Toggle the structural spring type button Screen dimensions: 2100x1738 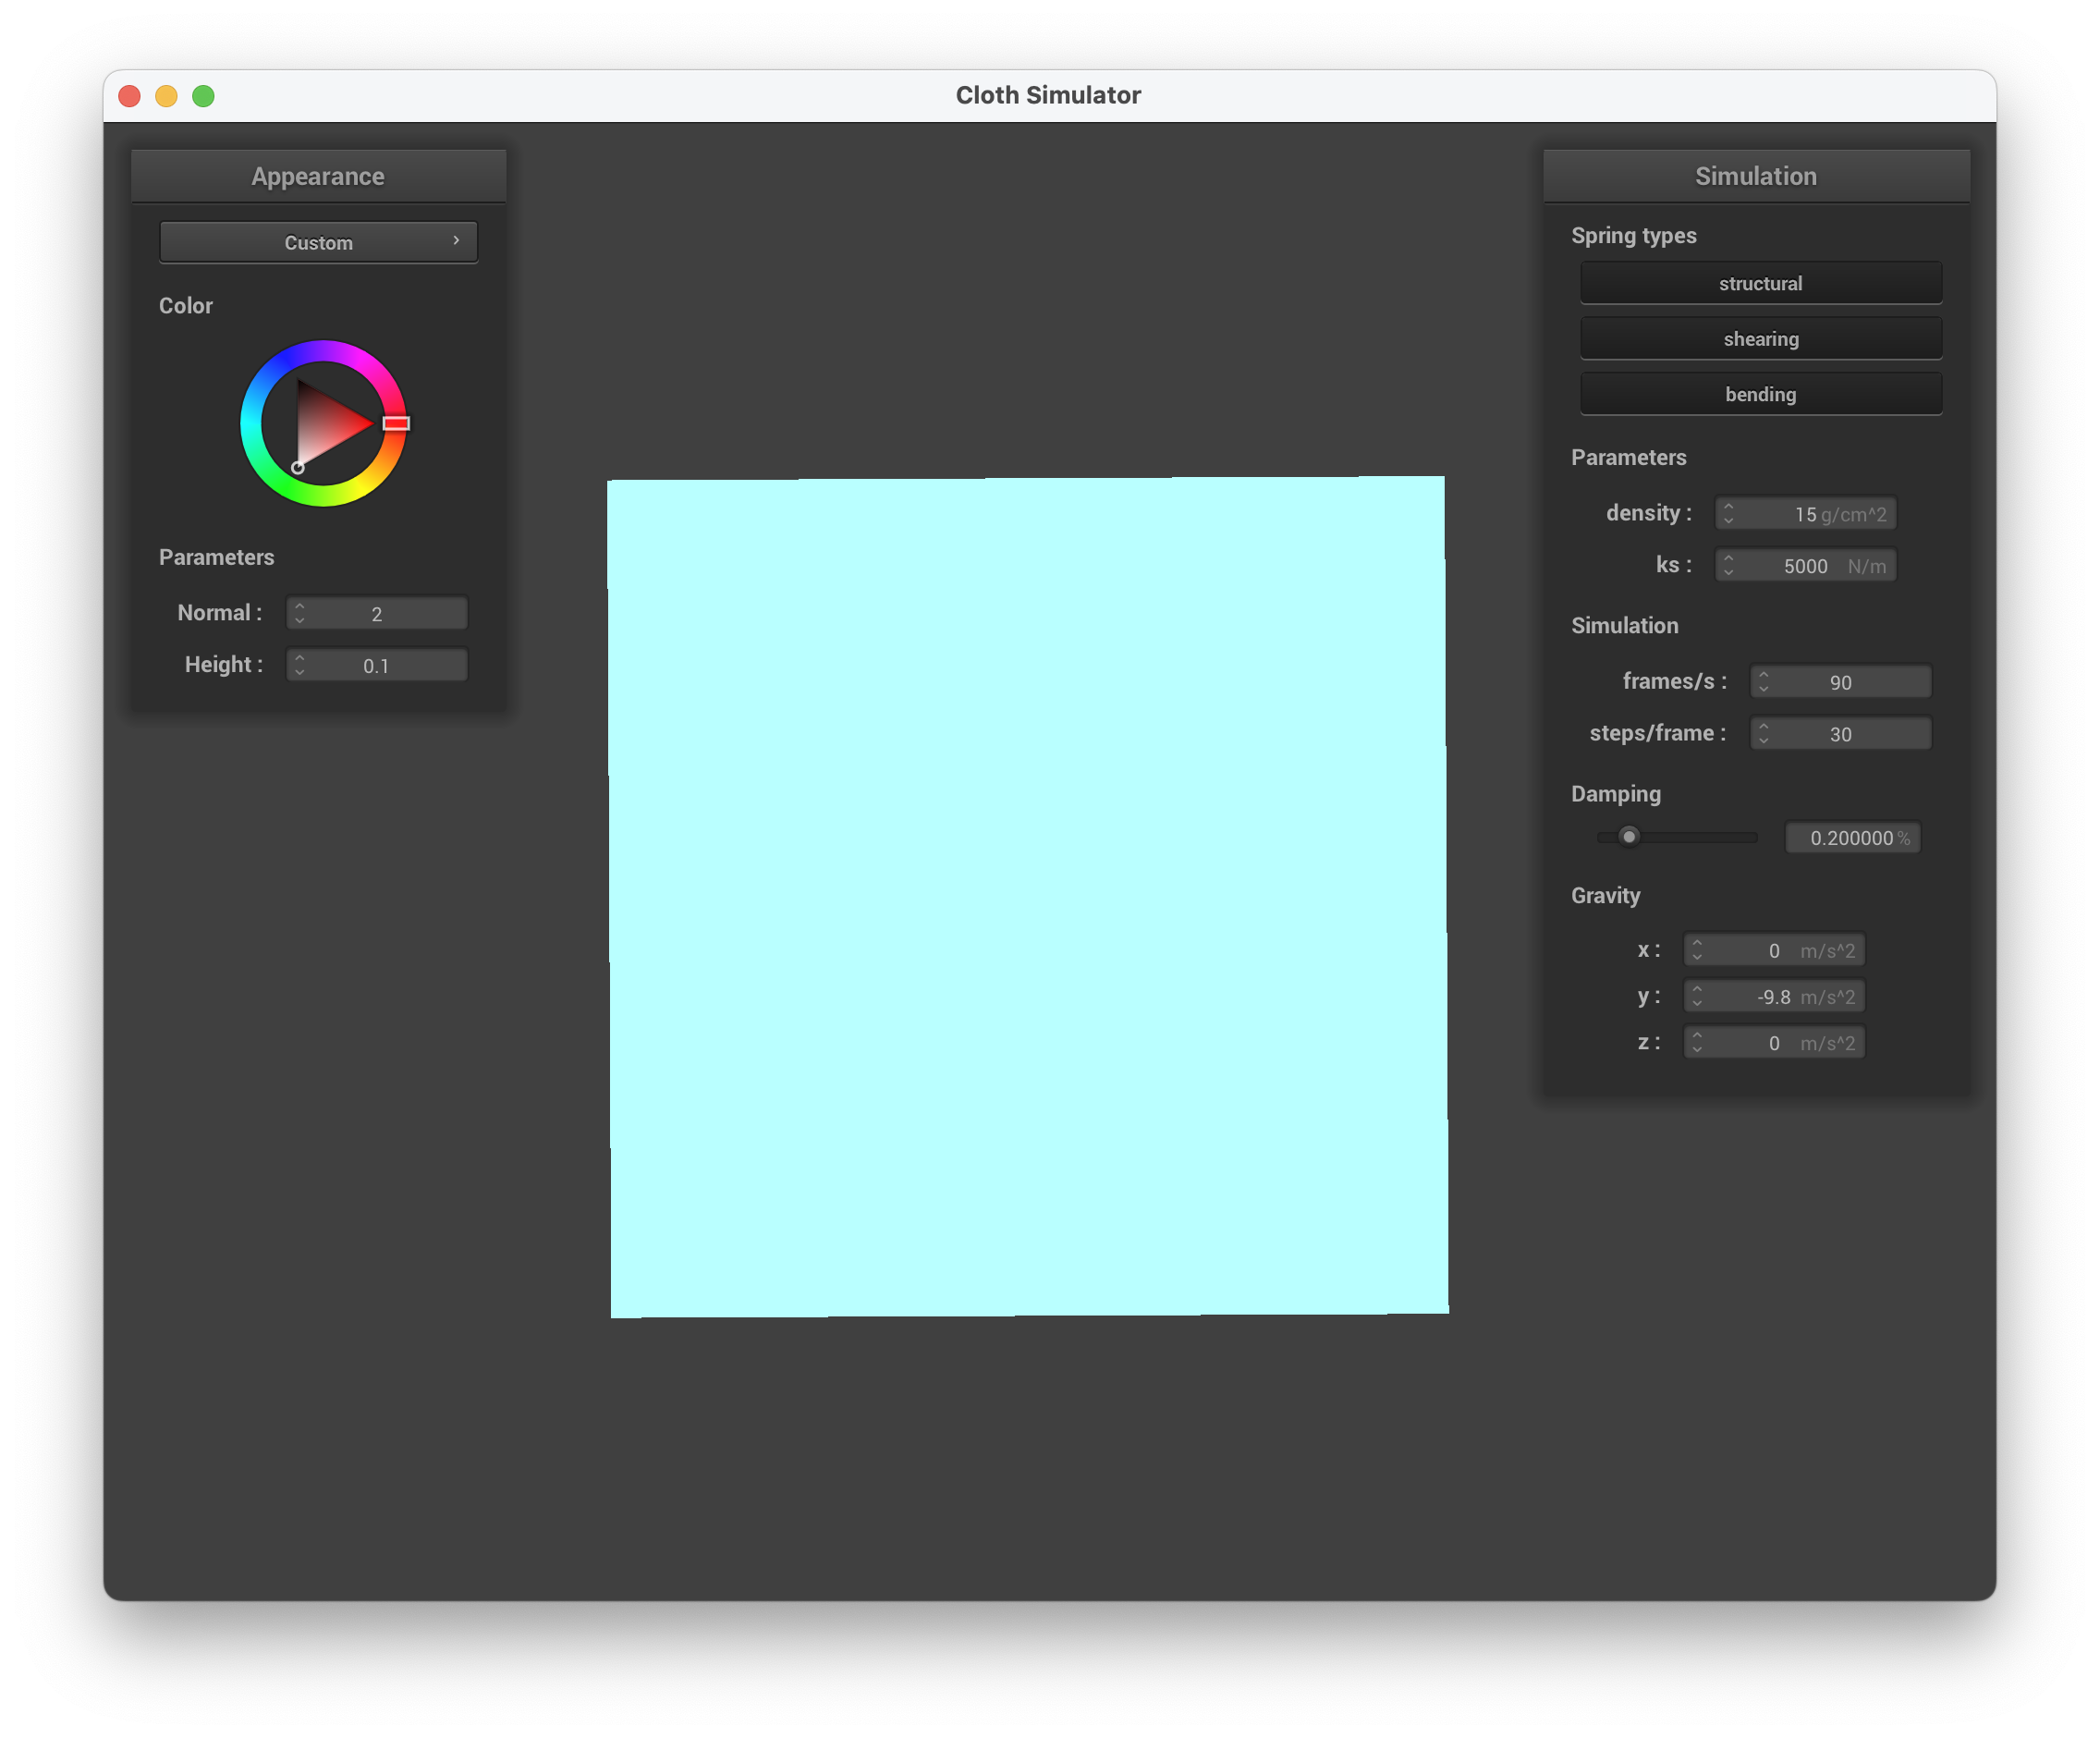pyautogui.click(x=1760, y=283)
